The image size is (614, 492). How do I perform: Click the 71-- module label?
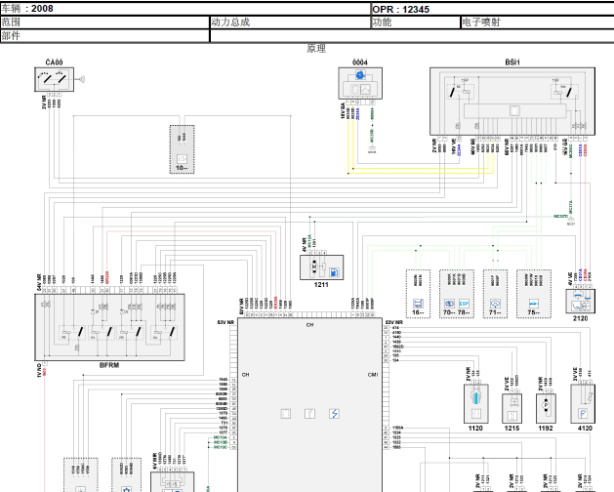(495, 312)
